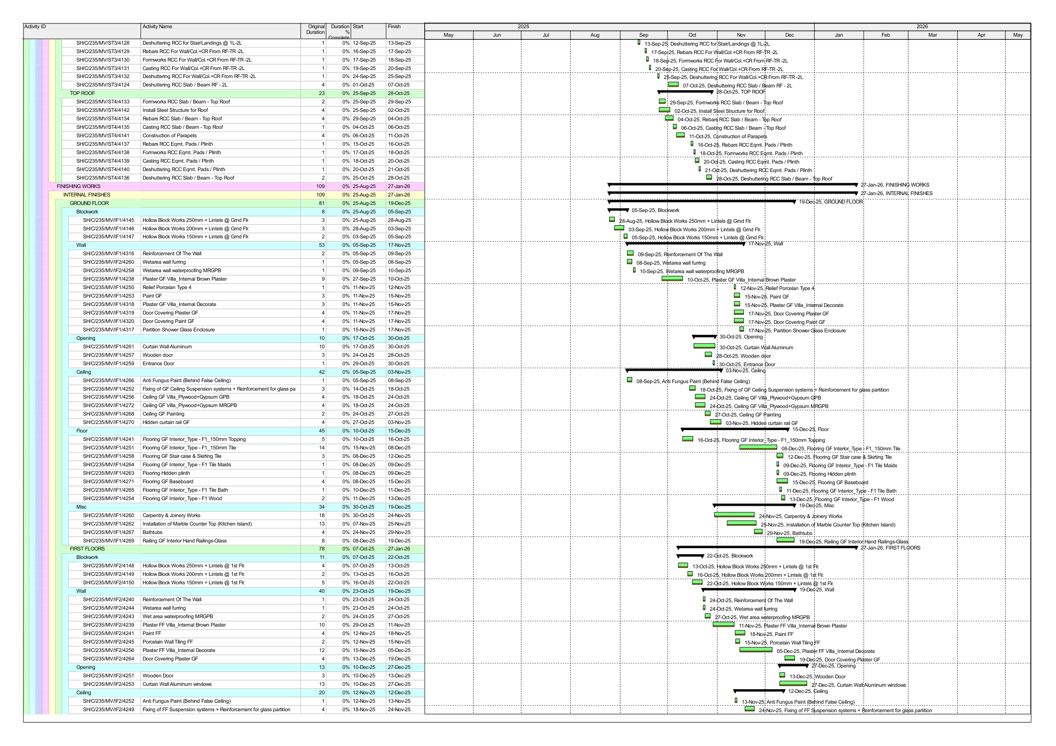Click the Sep month in timescale header
The width and height of the screenshot is (1056, 746).
tap(643, 35)
